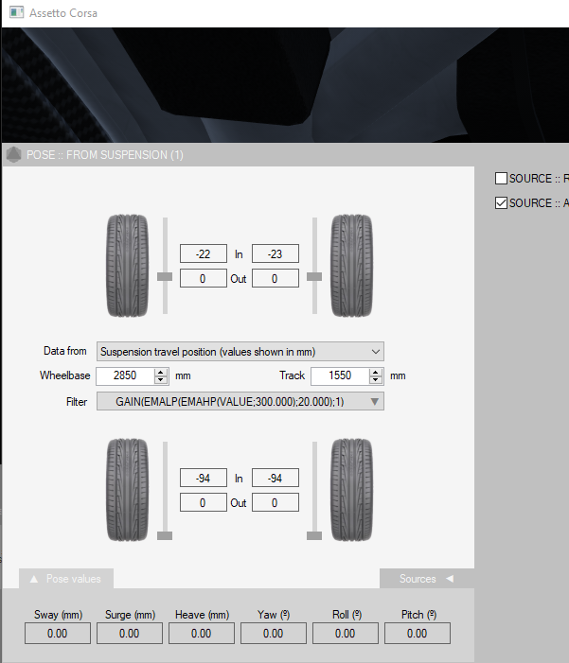
Task: Click the Yaw value box
Action: [274, 633]
